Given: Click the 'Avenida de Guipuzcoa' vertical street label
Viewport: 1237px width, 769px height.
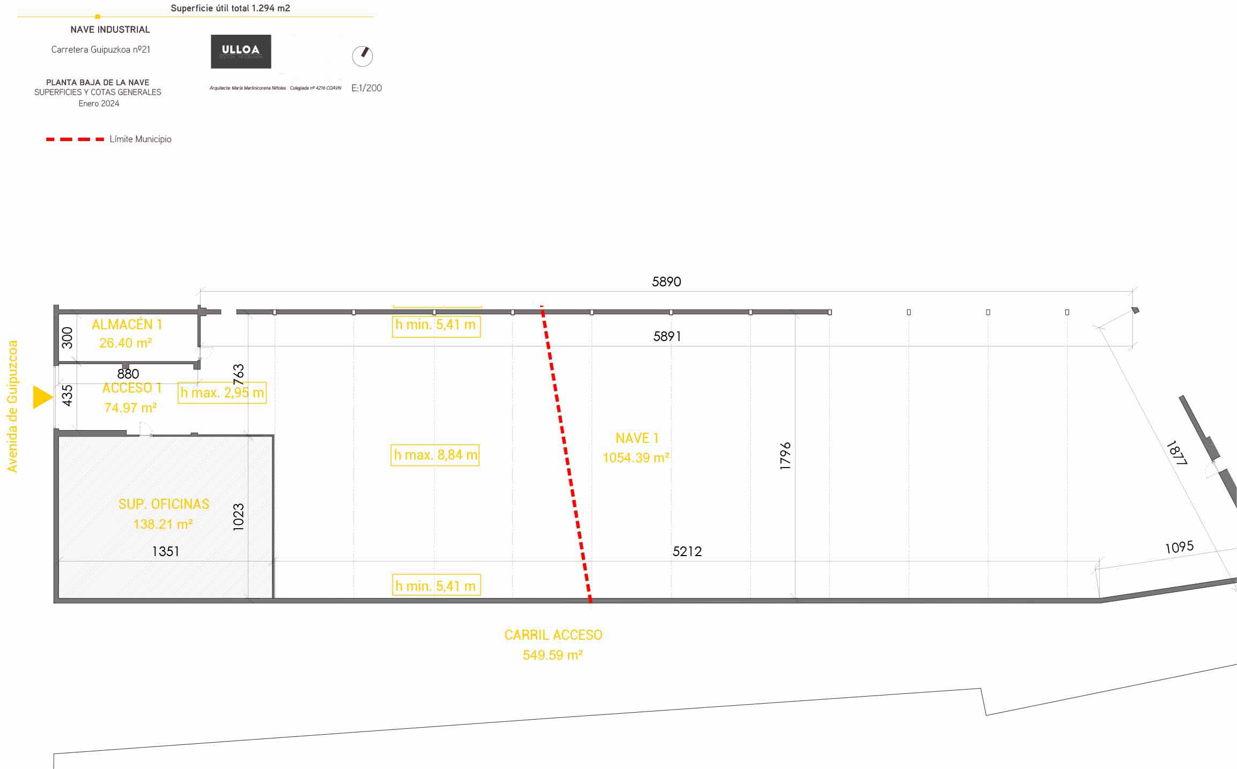Looking at the screenshot, I should coord(12,406).
